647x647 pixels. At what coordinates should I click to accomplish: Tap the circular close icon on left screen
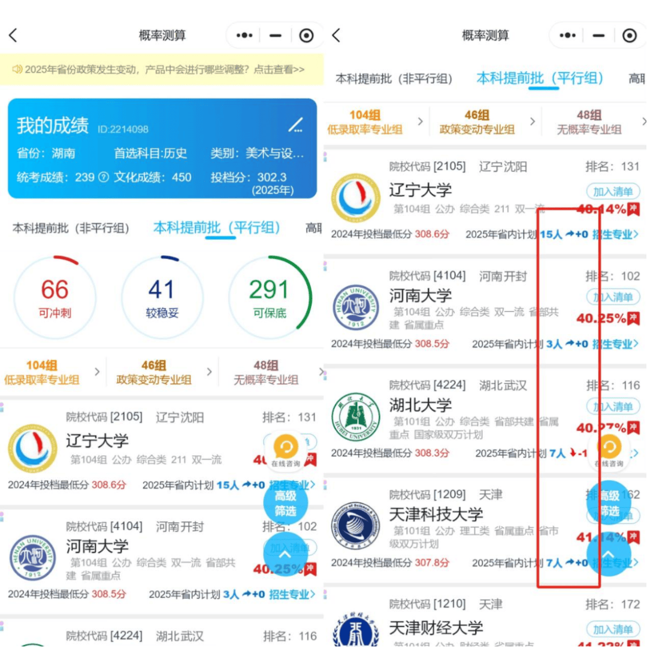[x=306, y=36]
